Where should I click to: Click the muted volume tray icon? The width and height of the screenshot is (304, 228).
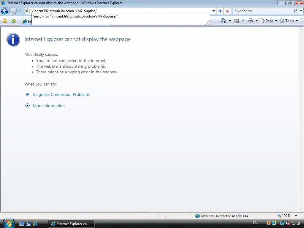(x=287, y=223)
